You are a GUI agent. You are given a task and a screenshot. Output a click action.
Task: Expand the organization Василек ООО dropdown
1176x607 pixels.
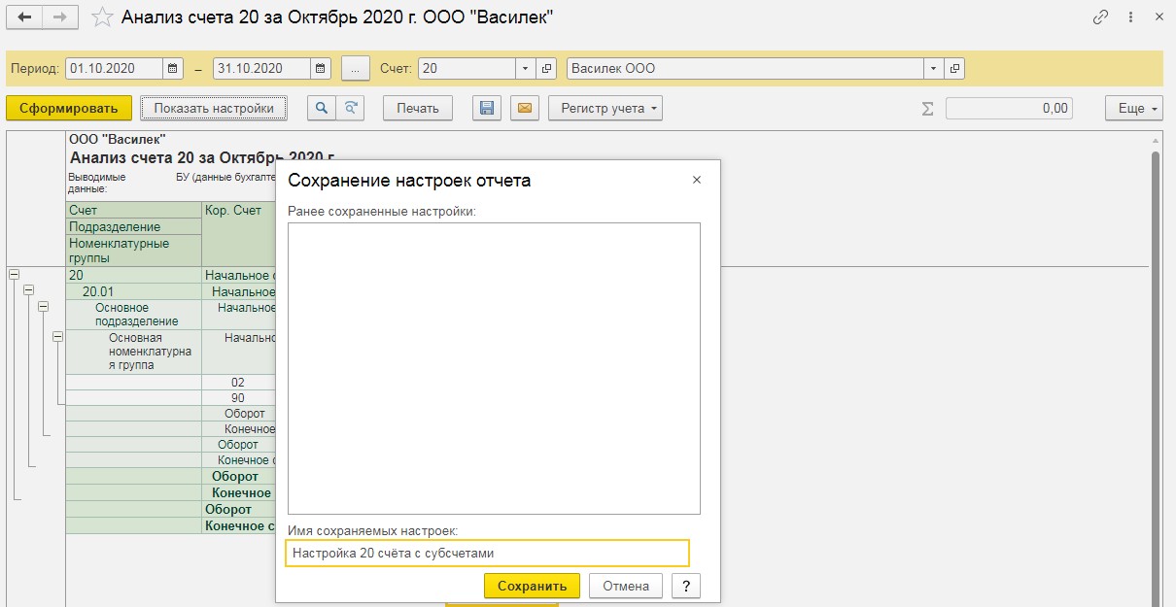[x=934, y=69]
